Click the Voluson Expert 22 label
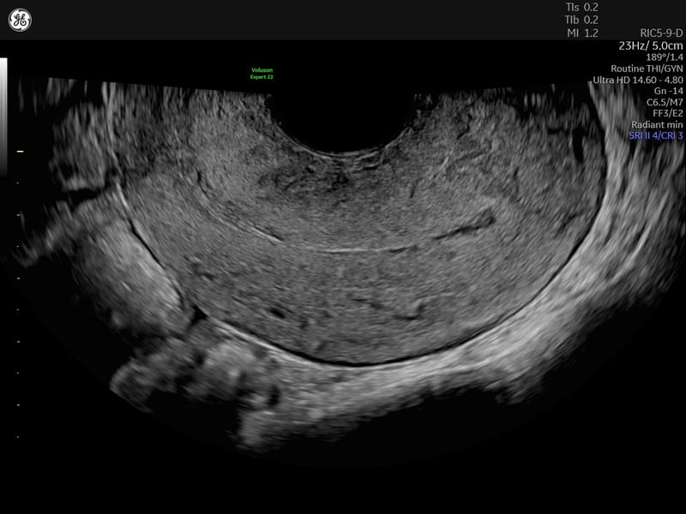 (260, 73)
